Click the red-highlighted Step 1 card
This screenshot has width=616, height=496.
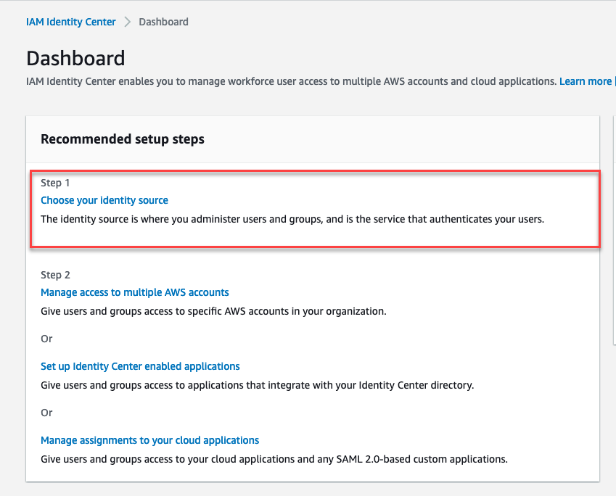[315, 208]
